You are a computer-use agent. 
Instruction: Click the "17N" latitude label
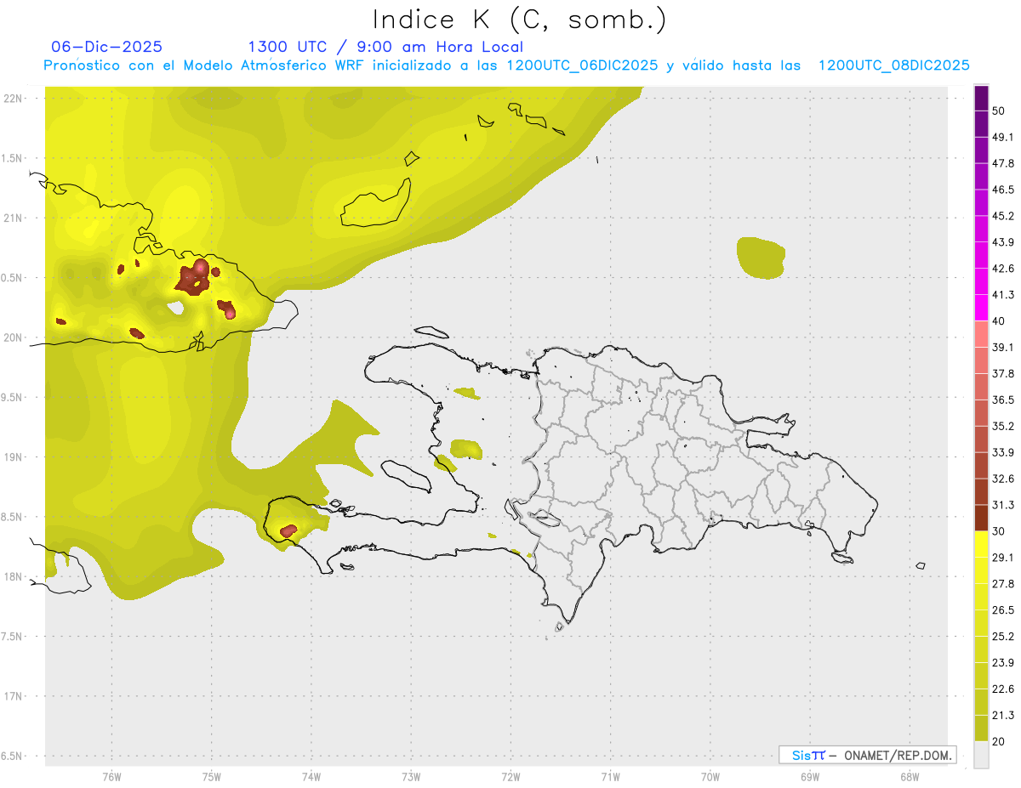point(12,696)
